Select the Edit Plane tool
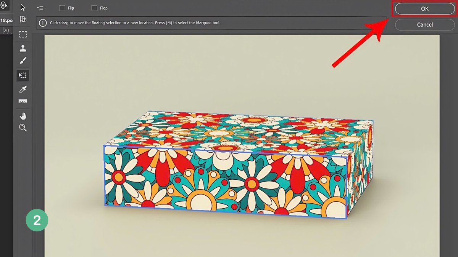Viewport: 458px width, 257px height. [x=23, y=7]
